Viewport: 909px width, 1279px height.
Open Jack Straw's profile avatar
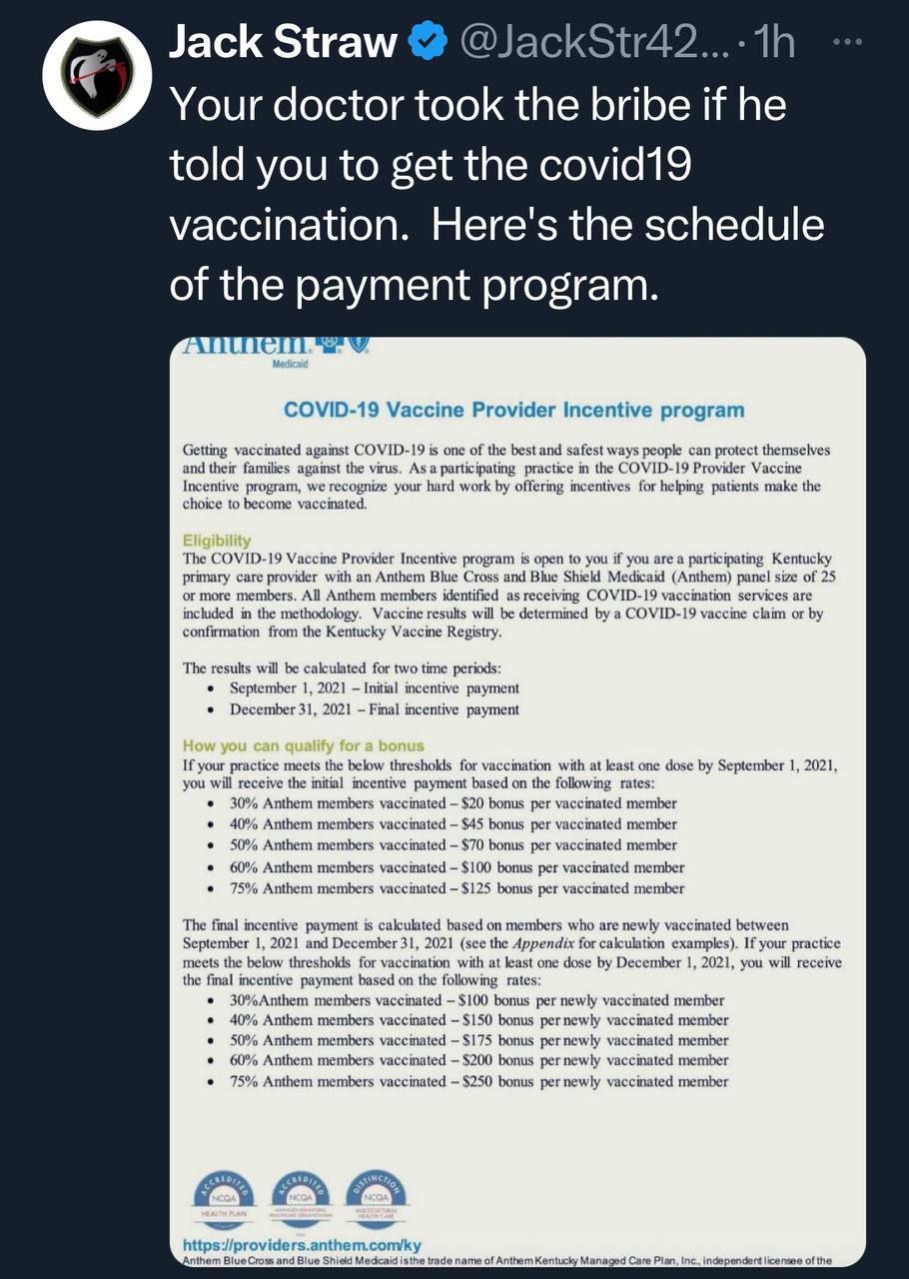click(96, 76)
